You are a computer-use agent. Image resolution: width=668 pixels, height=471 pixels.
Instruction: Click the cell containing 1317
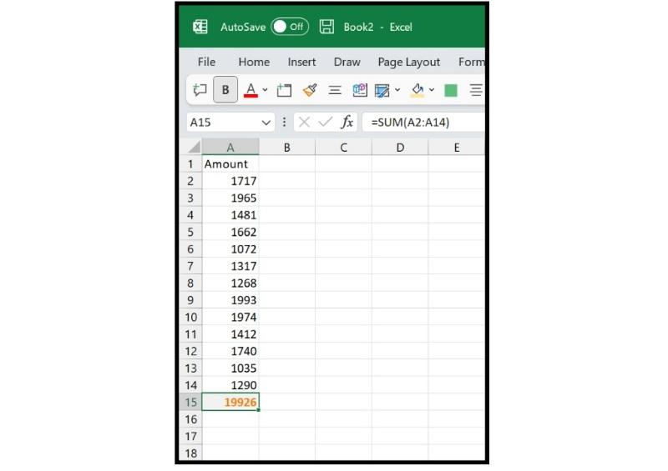tap(230, 266)
